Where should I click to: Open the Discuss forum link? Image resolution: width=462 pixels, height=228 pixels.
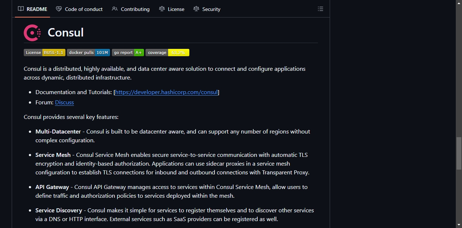64,103
